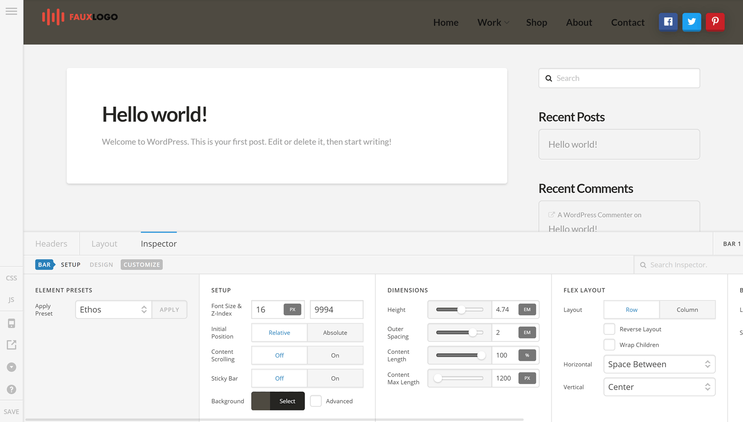Check the Reverse Layout option
The image size is (743, 422).
[609, 329]
